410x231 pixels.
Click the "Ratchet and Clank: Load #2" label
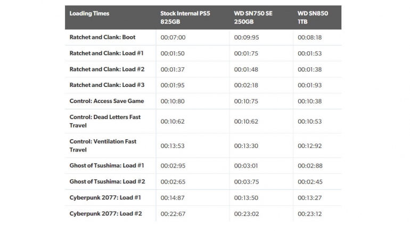(x=106, y=69)
